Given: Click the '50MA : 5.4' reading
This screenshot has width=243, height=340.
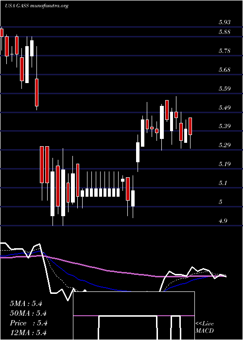Looking at the screenshot, I should [28, 313].
